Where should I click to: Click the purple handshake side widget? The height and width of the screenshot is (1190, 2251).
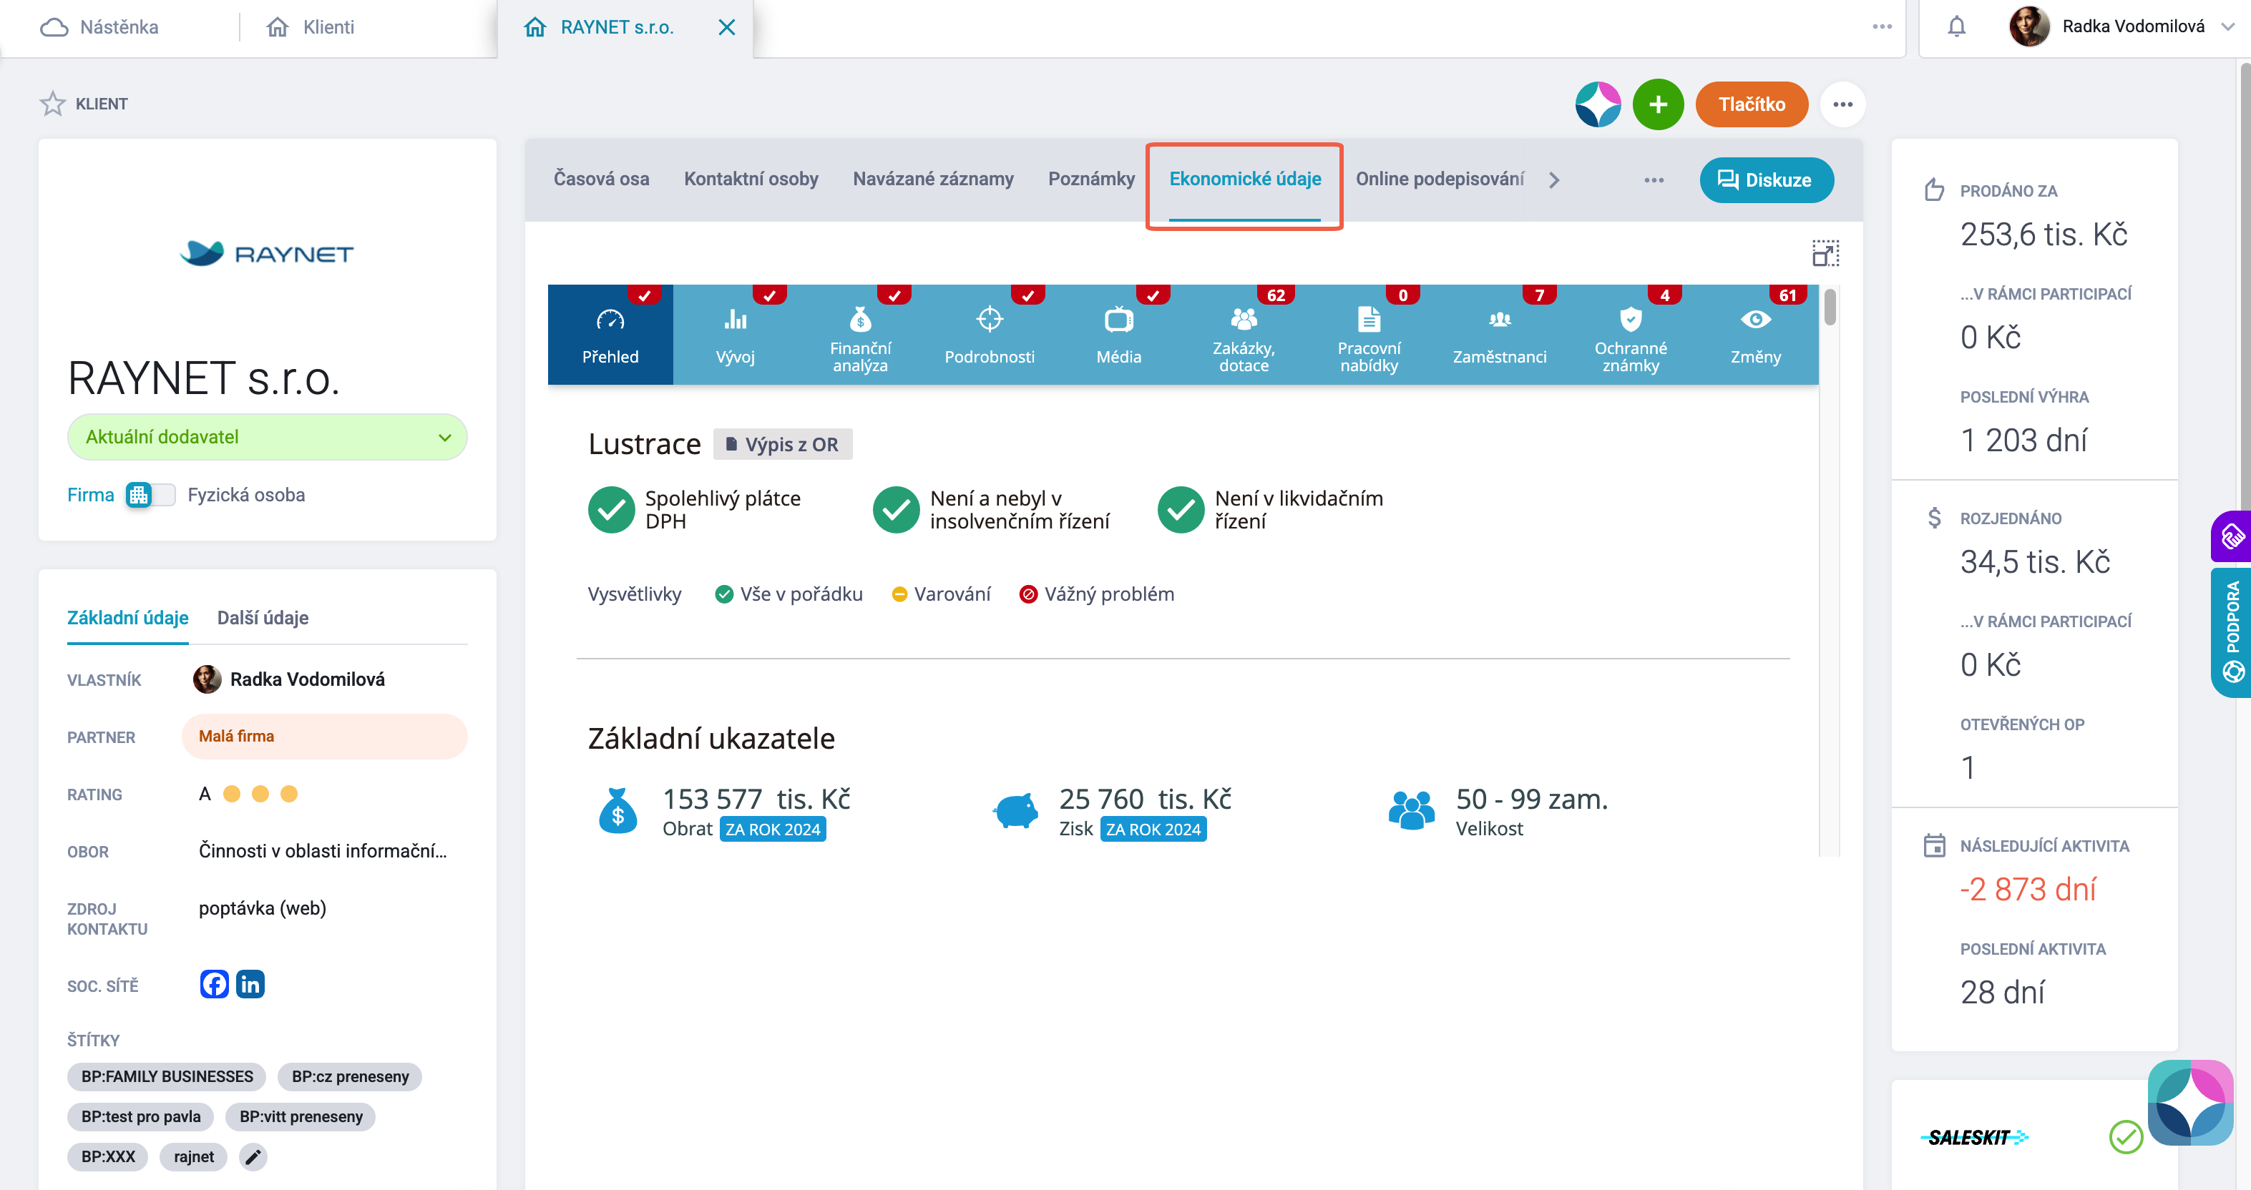(x=2232, y=535)
